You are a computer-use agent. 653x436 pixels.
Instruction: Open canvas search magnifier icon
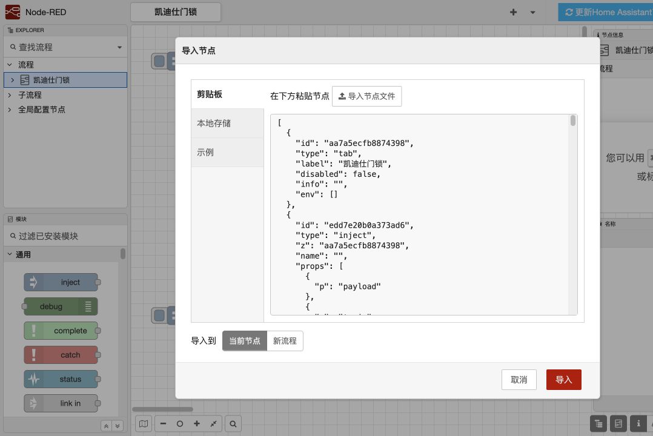click(233, 424)
